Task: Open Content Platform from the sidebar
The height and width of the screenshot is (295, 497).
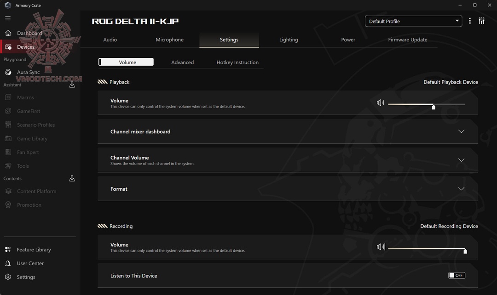Action: click(36, 191)
